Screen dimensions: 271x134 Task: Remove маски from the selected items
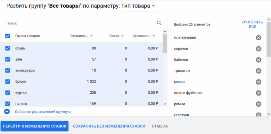click(259, 82)
